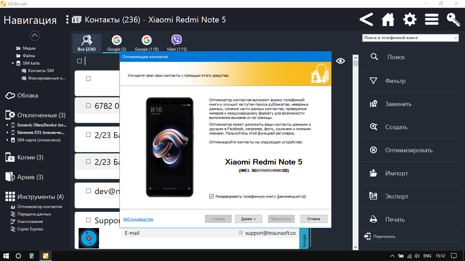Screen dimensions: 465x261
Task: Click contact list vertical scrollbar thumb
Action: (x=356, y=64)
